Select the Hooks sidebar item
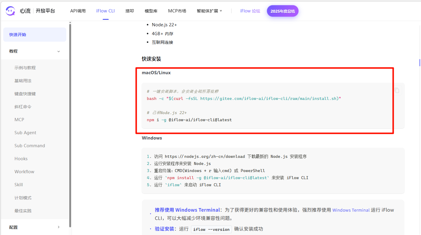 point(21,159)
